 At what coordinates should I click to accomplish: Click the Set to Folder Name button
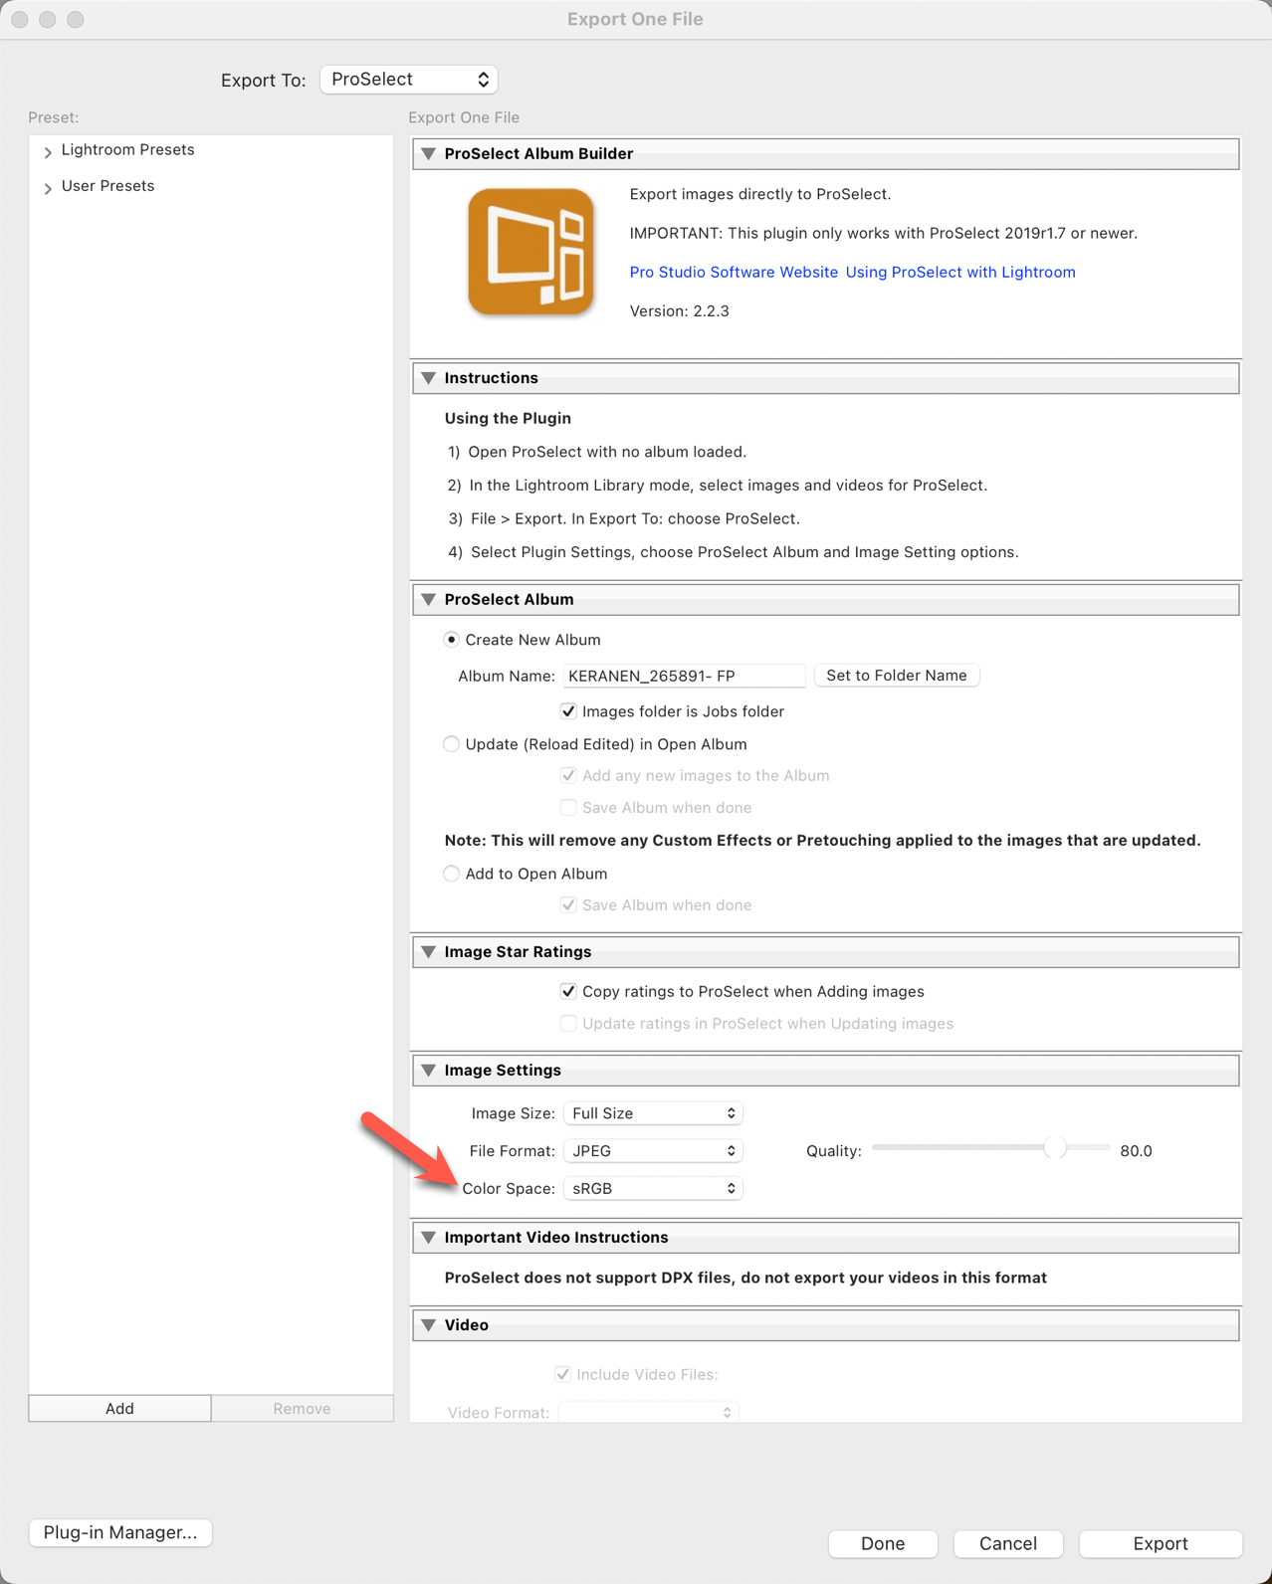tap(896, 676)
